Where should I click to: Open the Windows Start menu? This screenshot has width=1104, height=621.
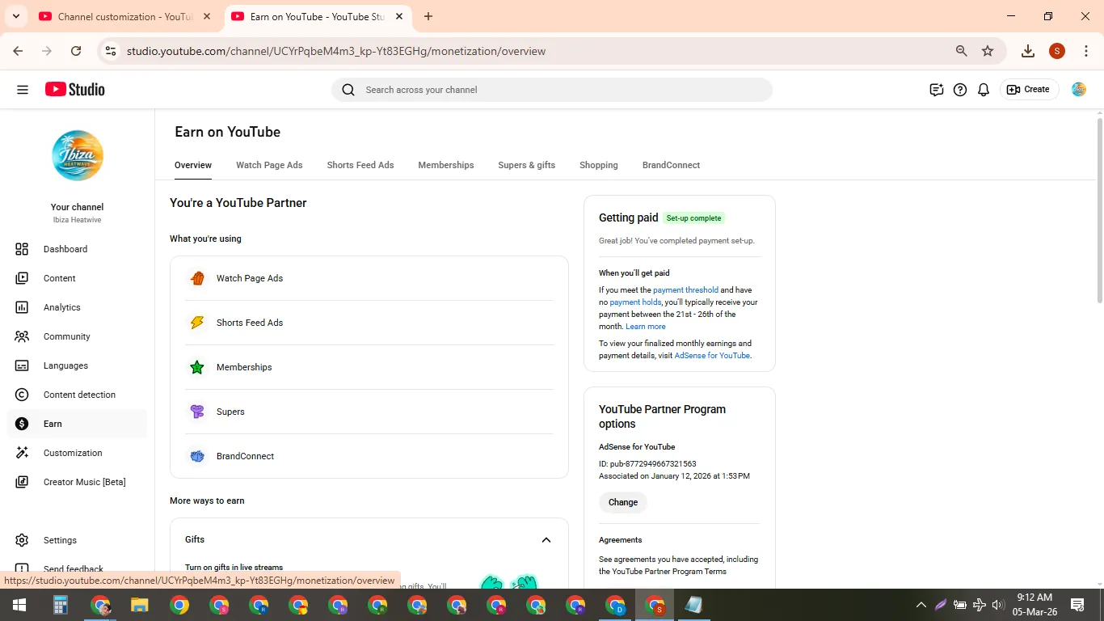(19, 605)
